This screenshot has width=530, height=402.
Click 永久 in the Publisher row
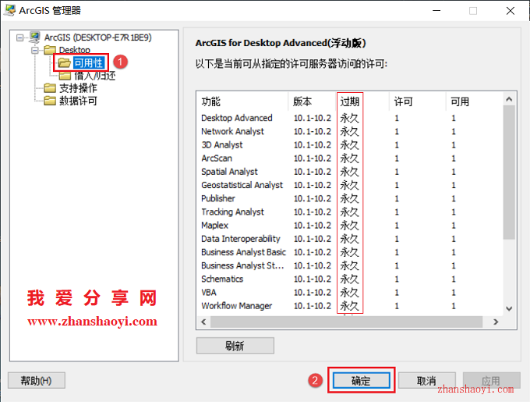tap(349, 198)
